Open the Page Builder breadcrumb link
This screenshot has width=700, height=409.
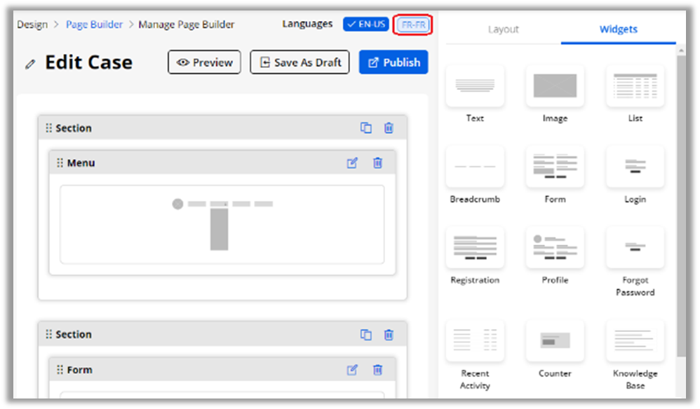click(94, 25)
